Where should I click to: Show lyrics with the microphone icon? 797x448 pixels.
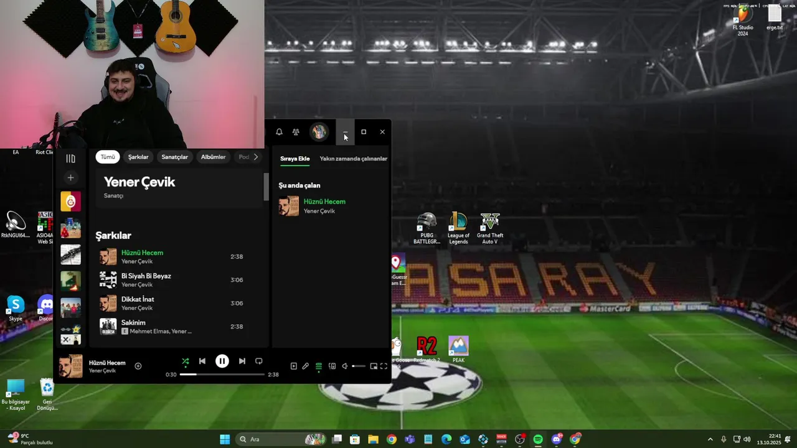(x=306, y=366)
